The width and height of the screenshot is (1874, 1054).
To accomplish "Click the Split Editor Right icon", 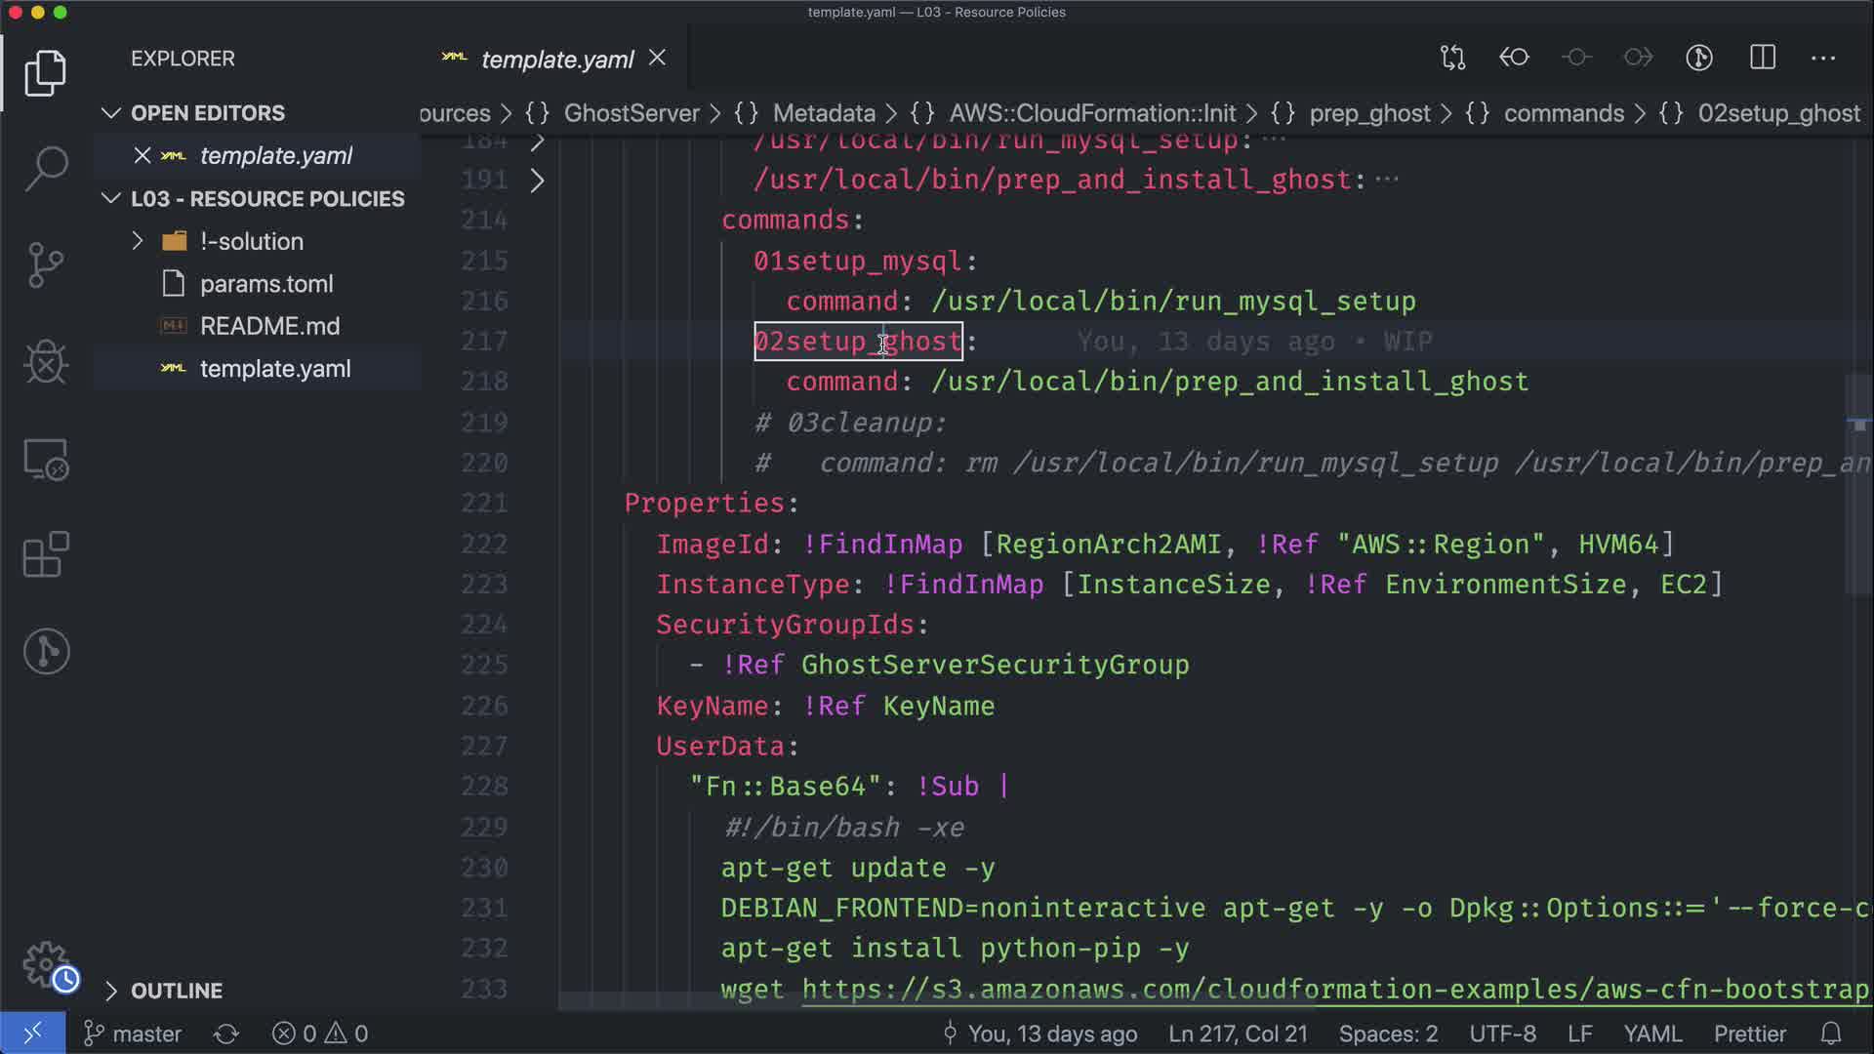I will click(1763, 58).
